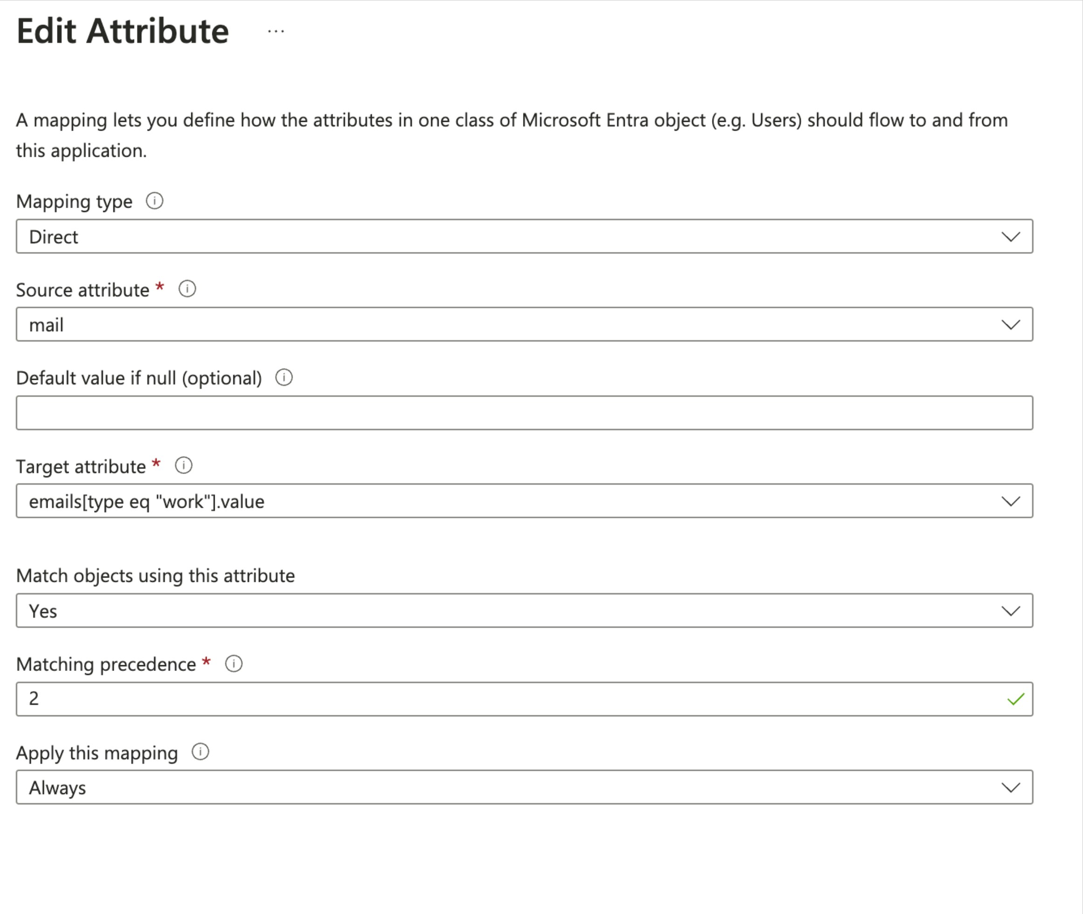Select the mail source attribute text

pos(47,324)
